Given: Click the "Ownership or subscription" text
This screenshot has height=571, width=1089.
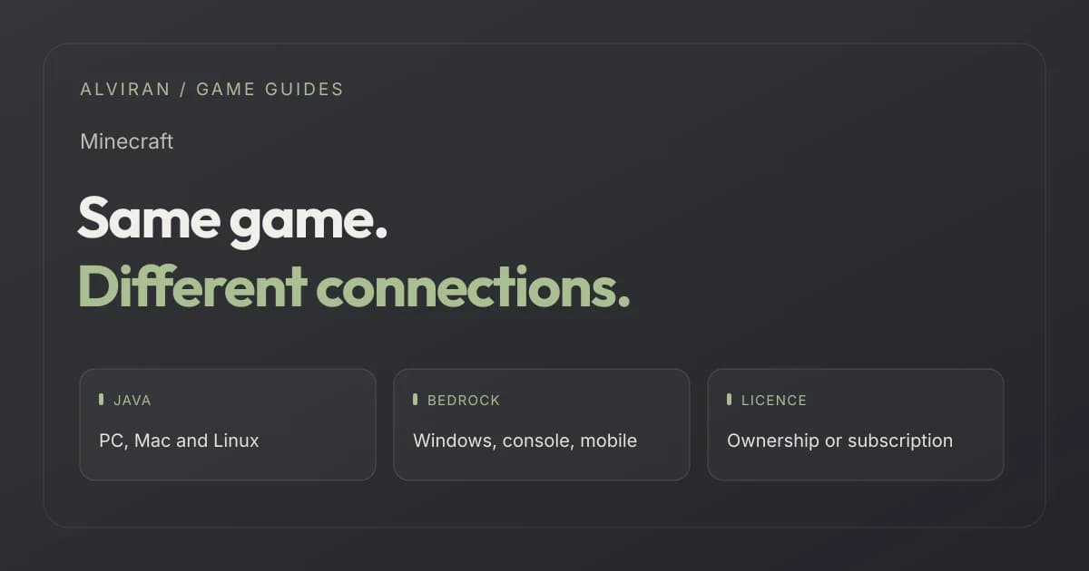Looking at the screenshot, I should click(839, 441).
